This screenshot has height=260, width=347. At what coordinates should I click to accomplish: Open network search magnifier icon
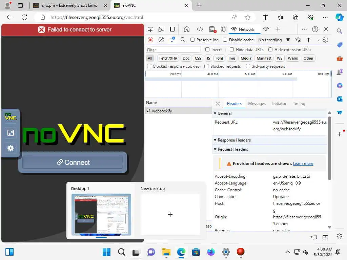183,40
